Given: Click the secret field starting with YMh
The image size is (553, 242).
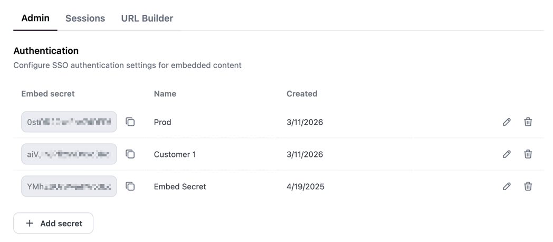Looking at the screenshot, I should click(x=69, y=187).
